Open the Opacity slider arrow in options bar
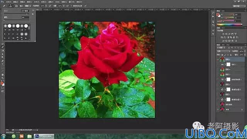The height and width of the screenshot is (139, 247). [x=46, y=6]
